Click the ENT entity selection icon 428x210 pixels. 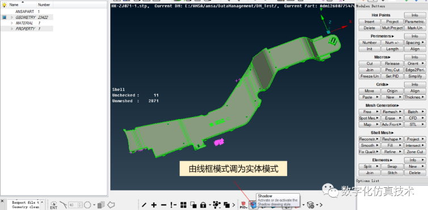point(54,205)
